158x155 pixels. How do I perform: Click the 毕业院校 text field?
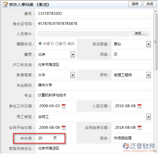click(x=94, y=85)
